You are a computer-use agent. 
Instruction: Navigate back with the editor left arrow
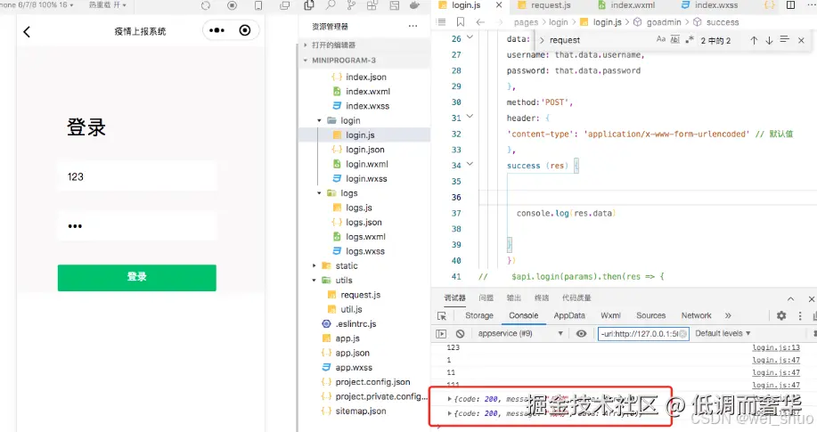pos(480,22)
